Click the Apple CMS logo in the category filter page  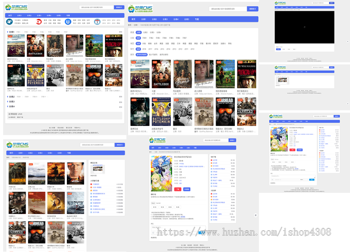click(140, 9)
